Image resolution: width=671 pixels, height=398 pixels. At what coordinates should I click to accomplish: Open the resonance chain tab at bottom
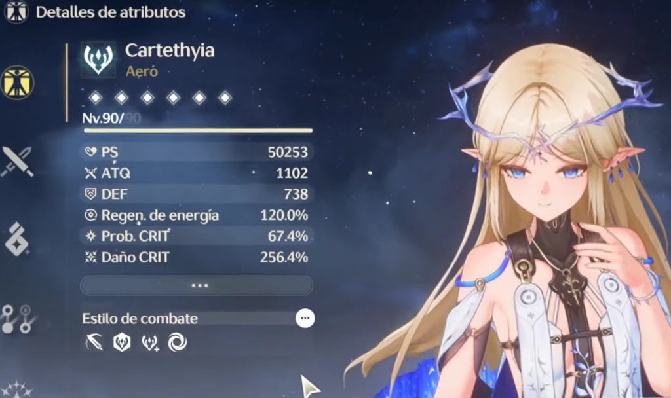[18, 389]
